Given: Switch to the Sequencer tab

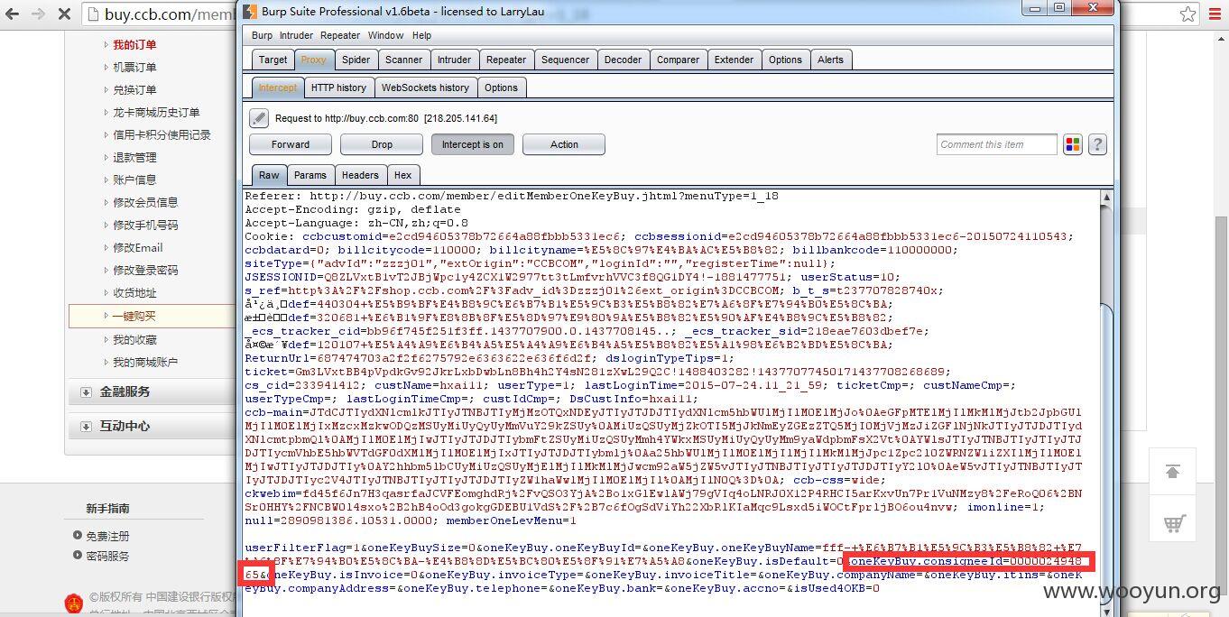Looking at the screenshot, I should pos(565,60).
